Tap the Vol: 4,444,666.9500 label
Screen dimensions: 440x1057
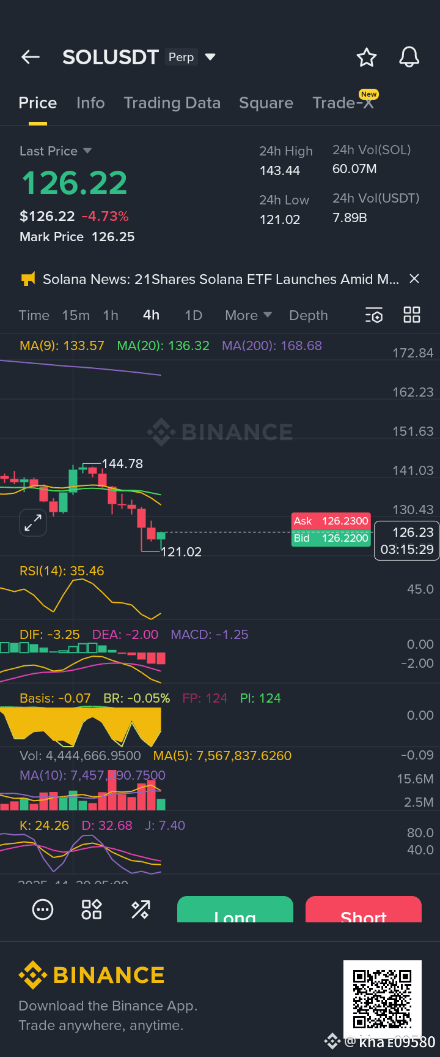pos(80,756)
